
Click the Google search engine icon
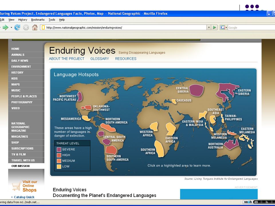coord(223,27)
